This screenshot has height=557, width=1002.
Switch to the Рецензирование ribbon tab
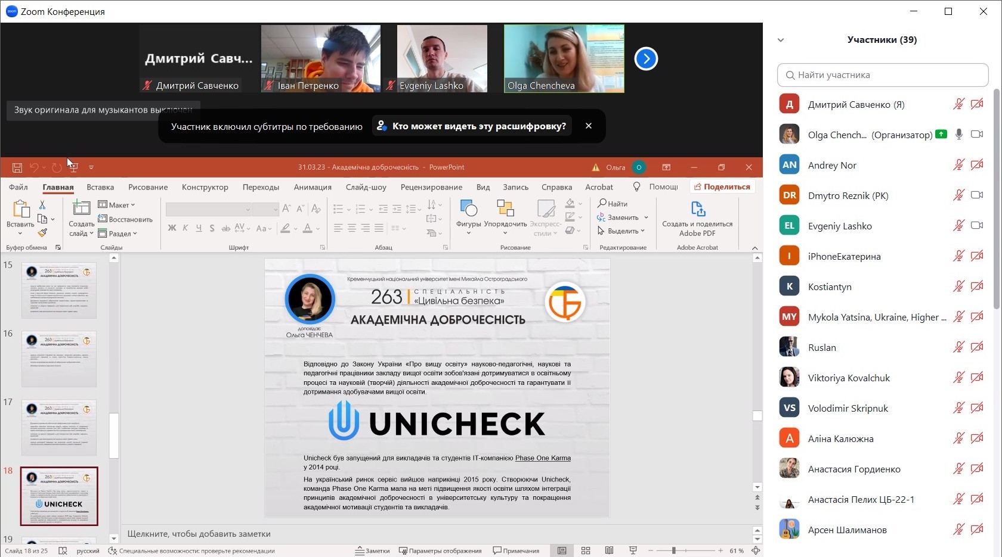[x=431, y=187]
